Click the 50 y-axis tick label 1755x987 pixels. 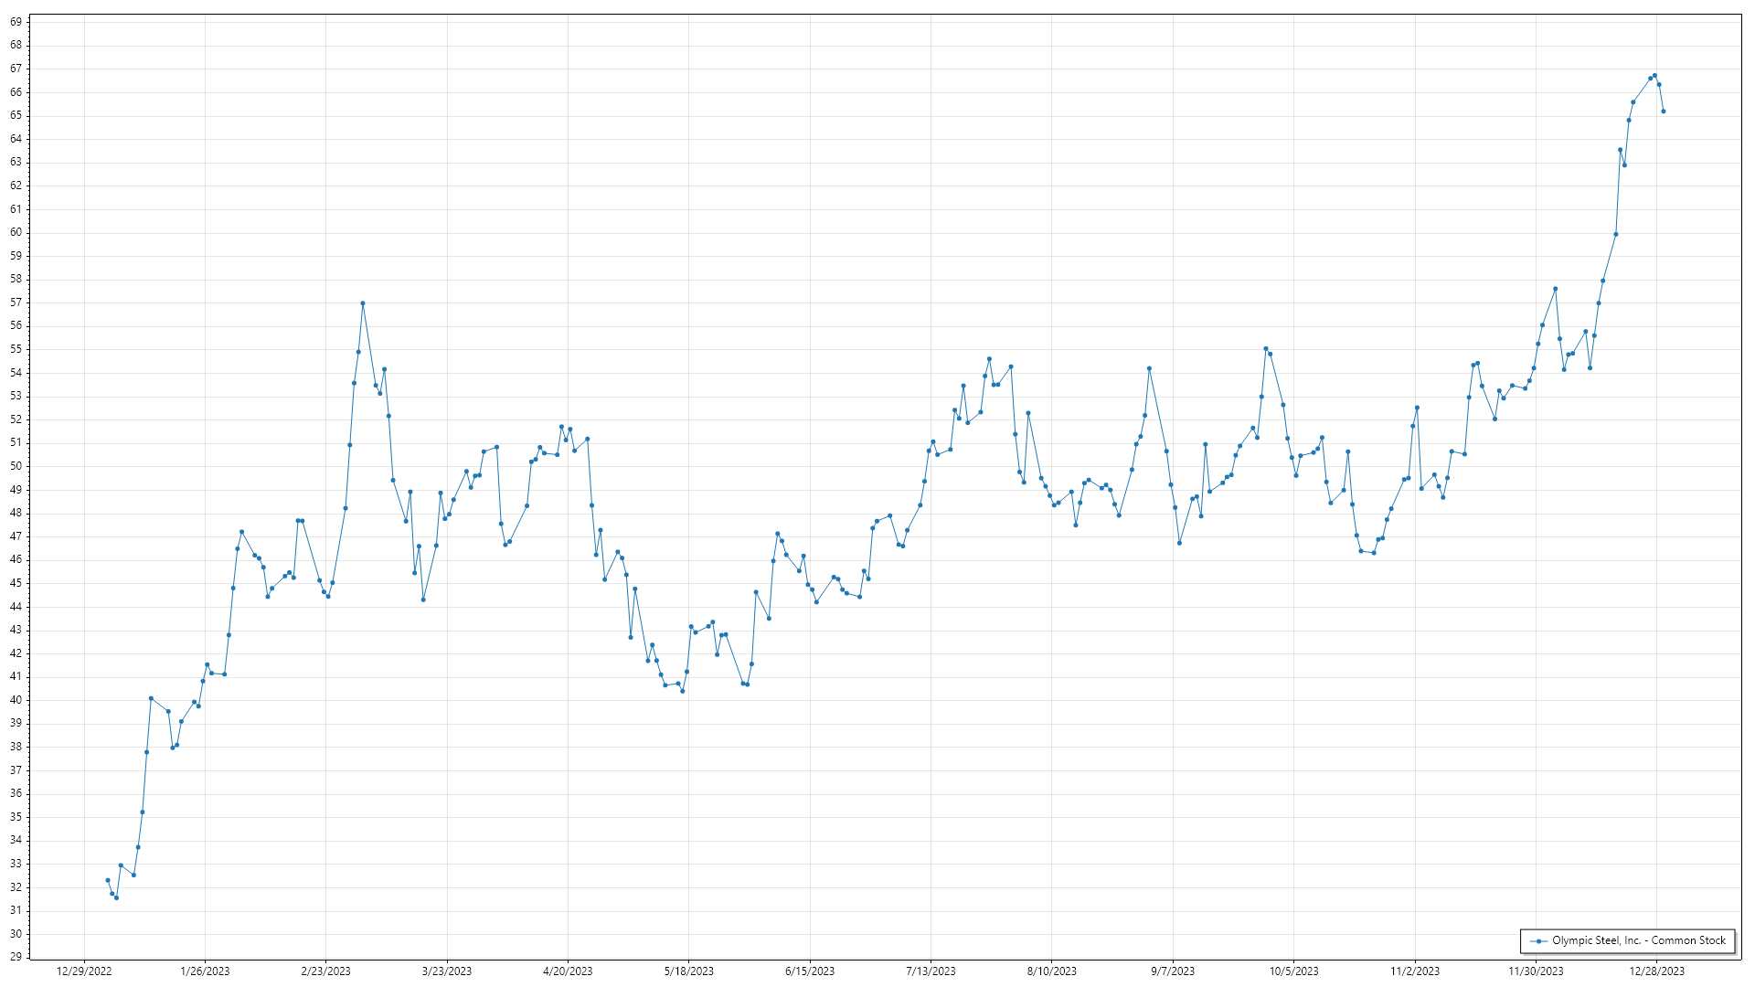click(16, 466)
